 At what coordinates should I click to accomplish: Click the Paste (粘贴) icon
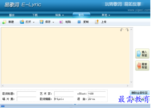point(61,22)
